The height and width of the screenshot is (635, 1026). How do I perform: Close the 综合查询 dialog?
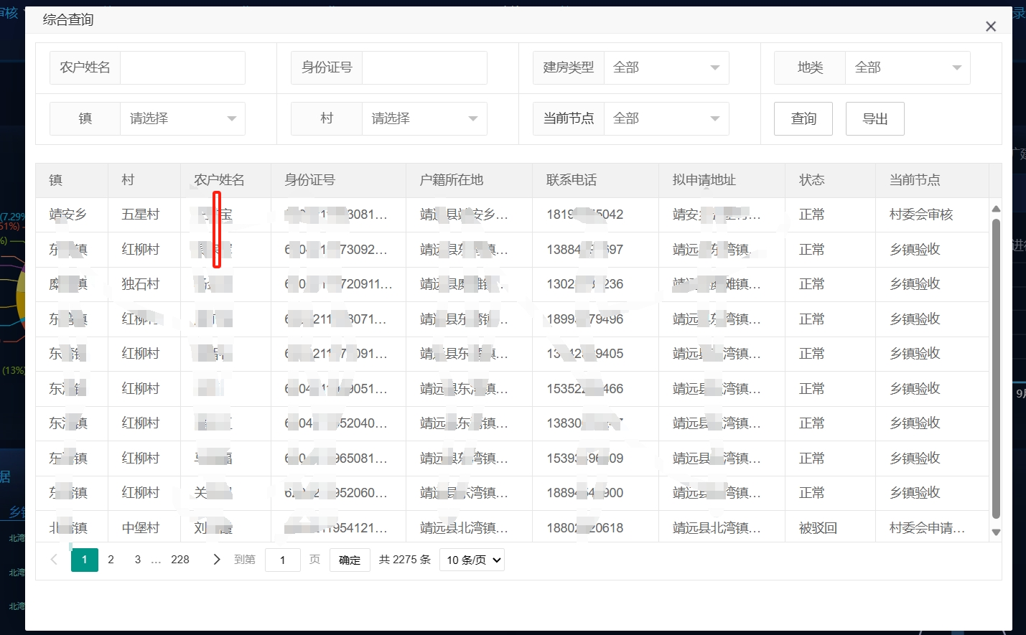click(x=991, y=27)
